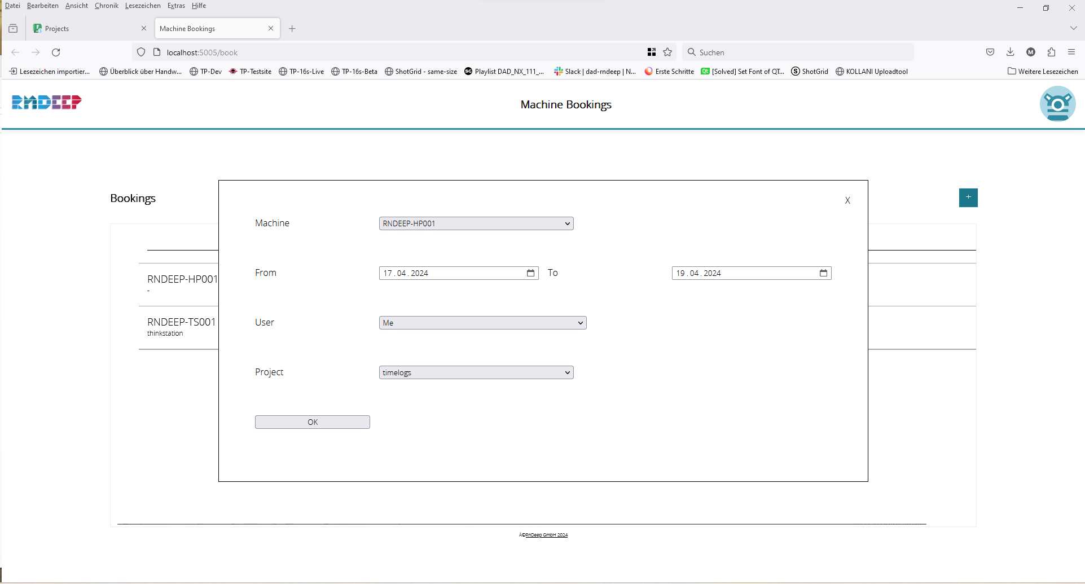Open the Lesezeichen menu

(143, 6)
